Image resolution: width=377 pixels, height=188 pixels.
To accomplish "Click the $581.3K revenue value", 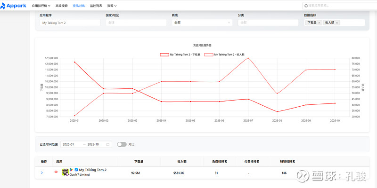I will pos(179,173).
